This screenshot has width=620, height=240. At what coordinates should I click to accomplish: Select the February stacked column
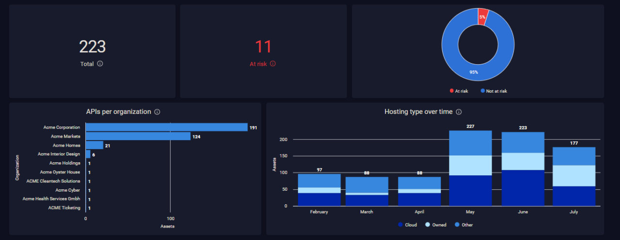pos(319,190)
